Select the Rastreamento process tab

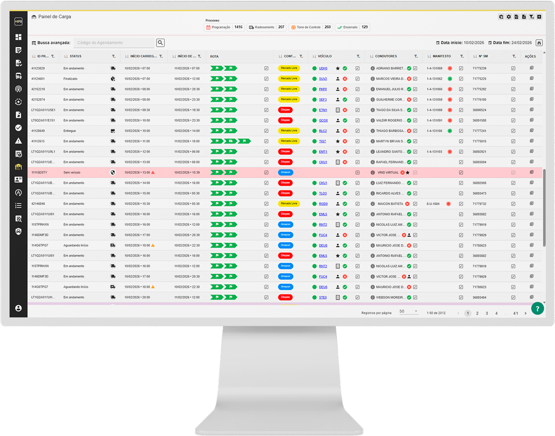coord(266,27)
